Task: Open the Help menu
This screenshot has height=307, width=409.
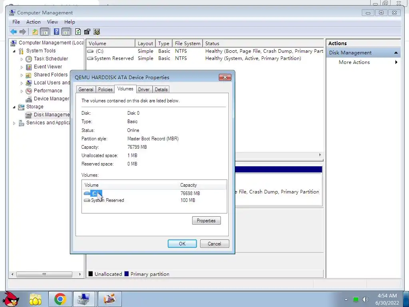Action: (69, 22)
